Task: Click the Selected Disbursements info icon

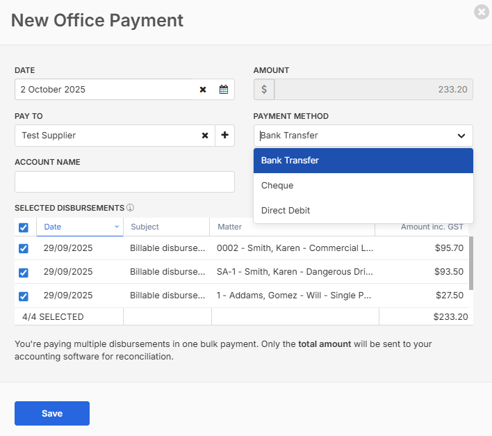Action: [x=130, y=208]
